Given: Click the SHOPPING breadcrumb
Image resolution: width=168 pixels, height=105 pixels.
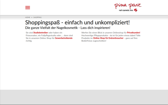Looking at the screenshot, I should click(38, 17).
